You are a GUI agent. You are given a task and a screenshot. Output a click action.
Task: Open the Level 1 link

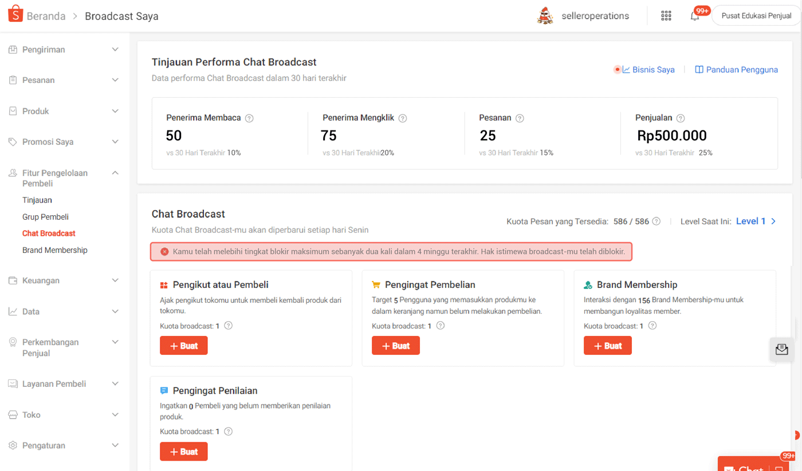(751, 221)
